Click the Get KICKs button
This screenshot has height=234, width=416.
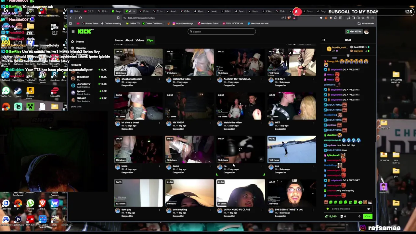tap(354, 32)
